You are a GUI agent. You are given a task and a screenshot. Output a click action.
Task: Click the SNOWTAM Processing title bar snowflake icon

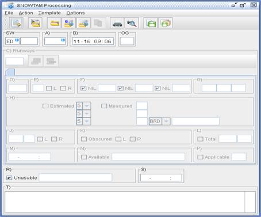[x=11, y=6]
